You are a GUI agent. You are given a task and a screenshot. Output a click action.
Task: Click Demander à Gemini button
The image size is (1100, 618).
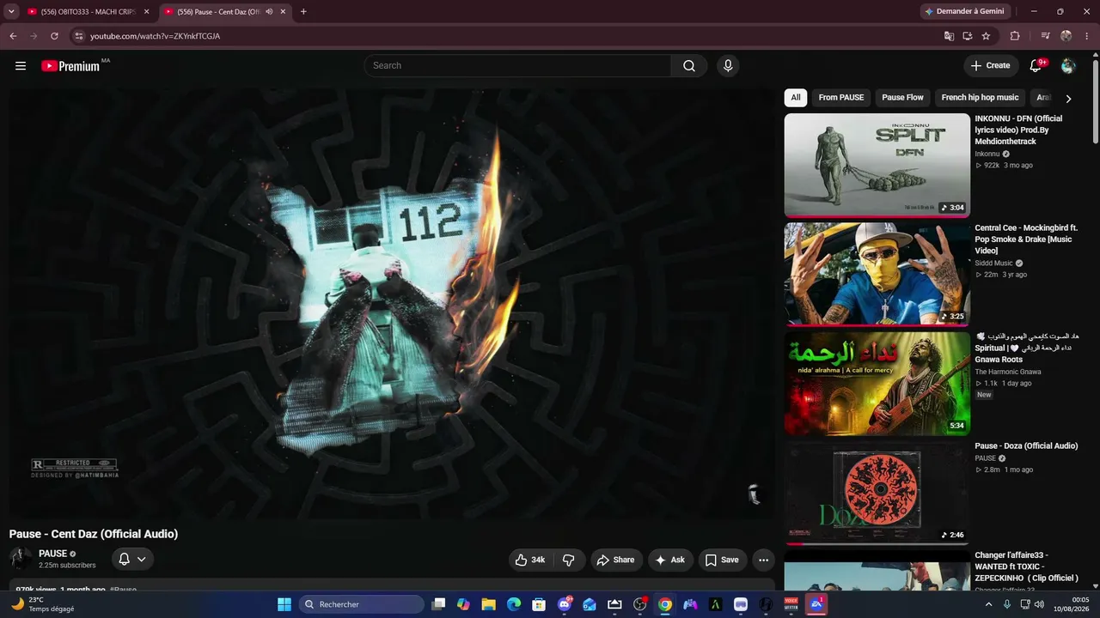[x=966, y=11]
